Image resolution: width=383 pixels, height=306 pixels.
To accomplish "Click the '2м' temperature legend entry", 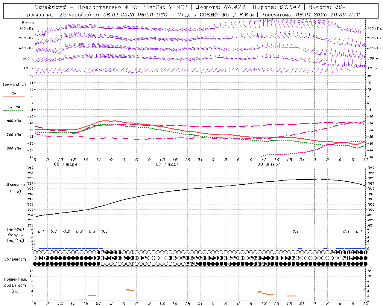I will [14, 93].
